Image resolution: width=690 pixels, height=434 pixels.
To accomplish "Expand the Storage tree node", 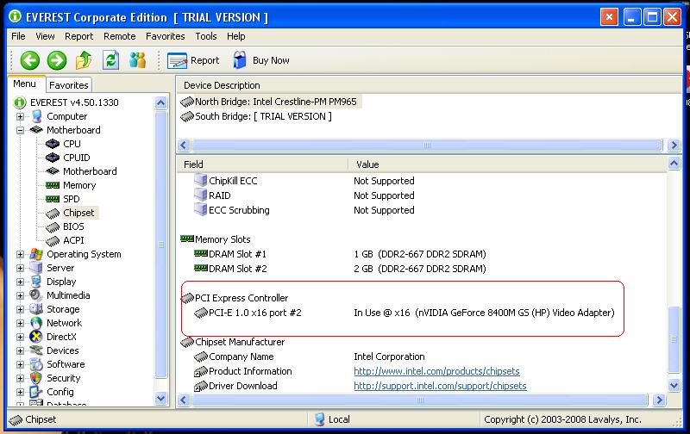I will click(20, 309).
